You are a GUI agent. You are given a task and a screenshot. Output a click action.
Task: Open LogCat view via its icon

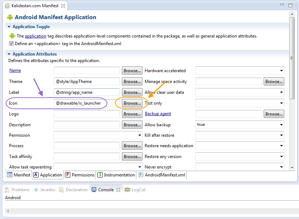(127, 190)
